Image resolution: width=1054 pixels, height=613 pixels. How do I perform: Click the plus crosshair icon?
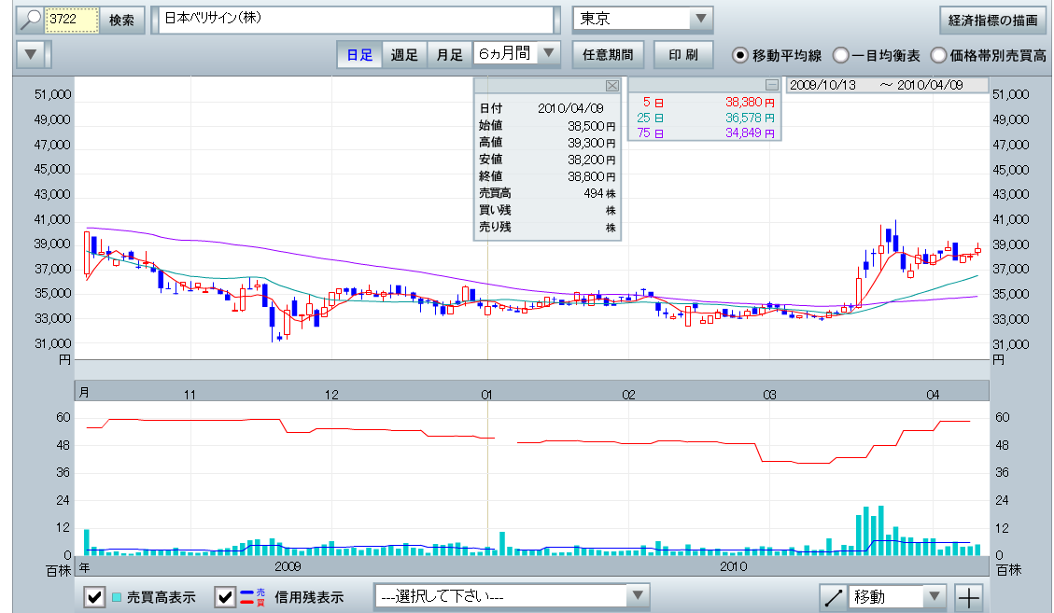coord(970,597)
